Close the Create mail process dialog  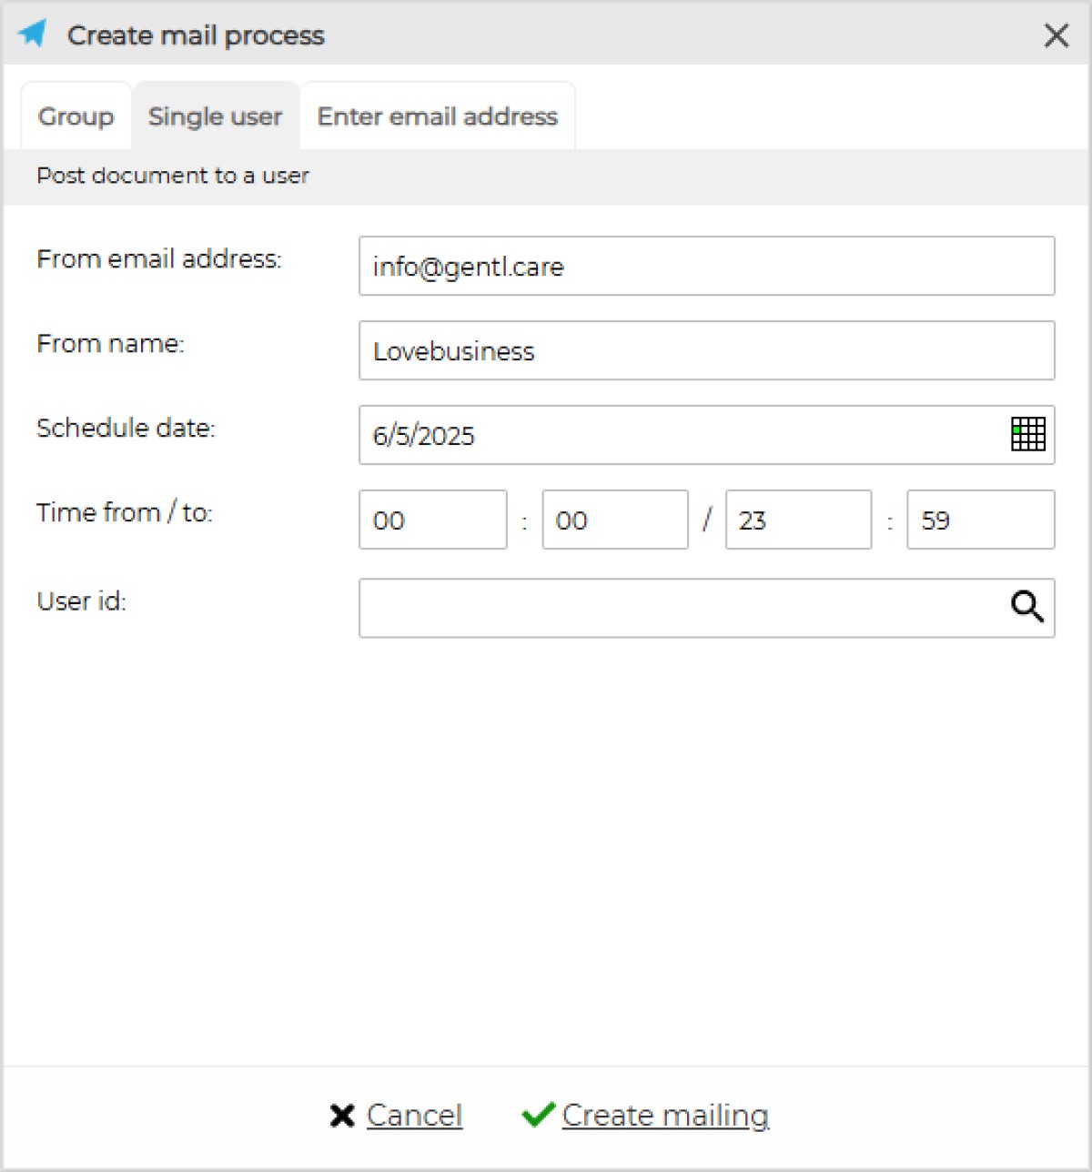[1056, 35]
